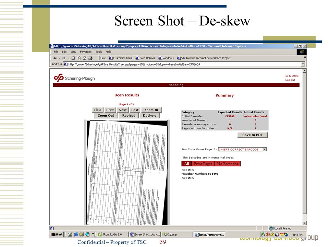
Task: Click the underlined Sub Item link
Action: pyautogui.click(x=188, y=170)
